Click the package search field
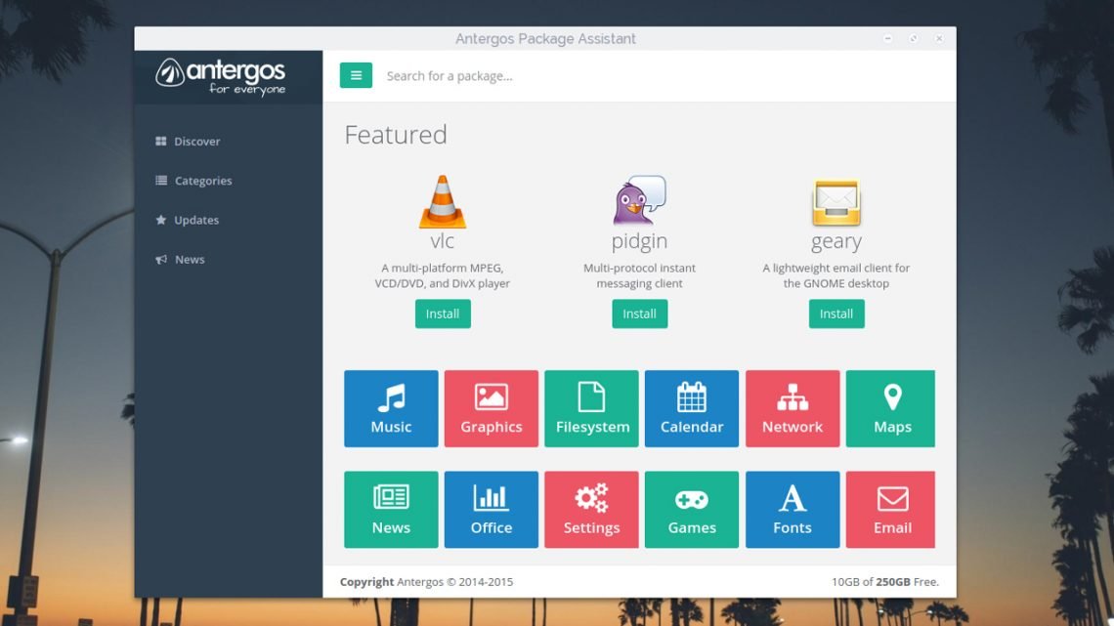 586,74
